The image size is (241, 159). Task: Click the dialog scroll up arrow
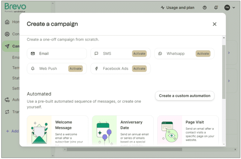click(224, 38)
